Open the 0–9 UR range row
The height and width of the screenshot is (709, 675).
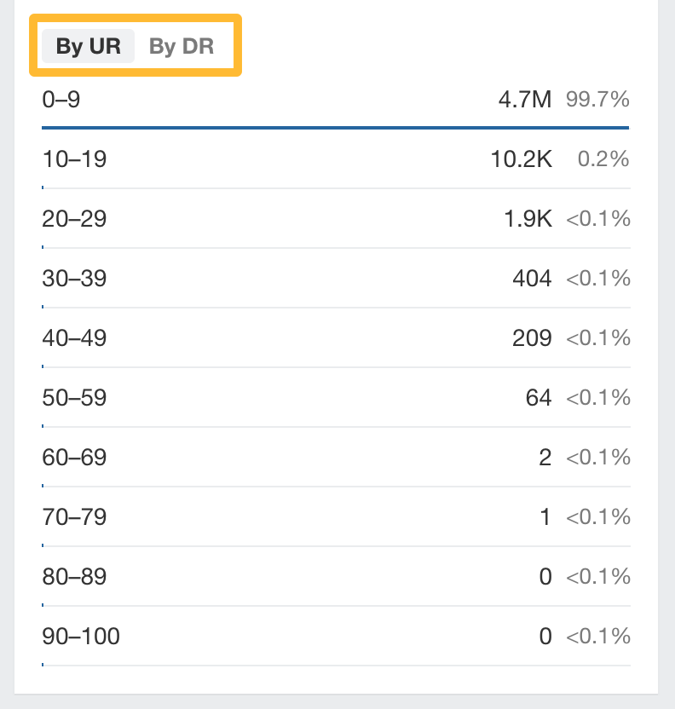pos(336,100)
